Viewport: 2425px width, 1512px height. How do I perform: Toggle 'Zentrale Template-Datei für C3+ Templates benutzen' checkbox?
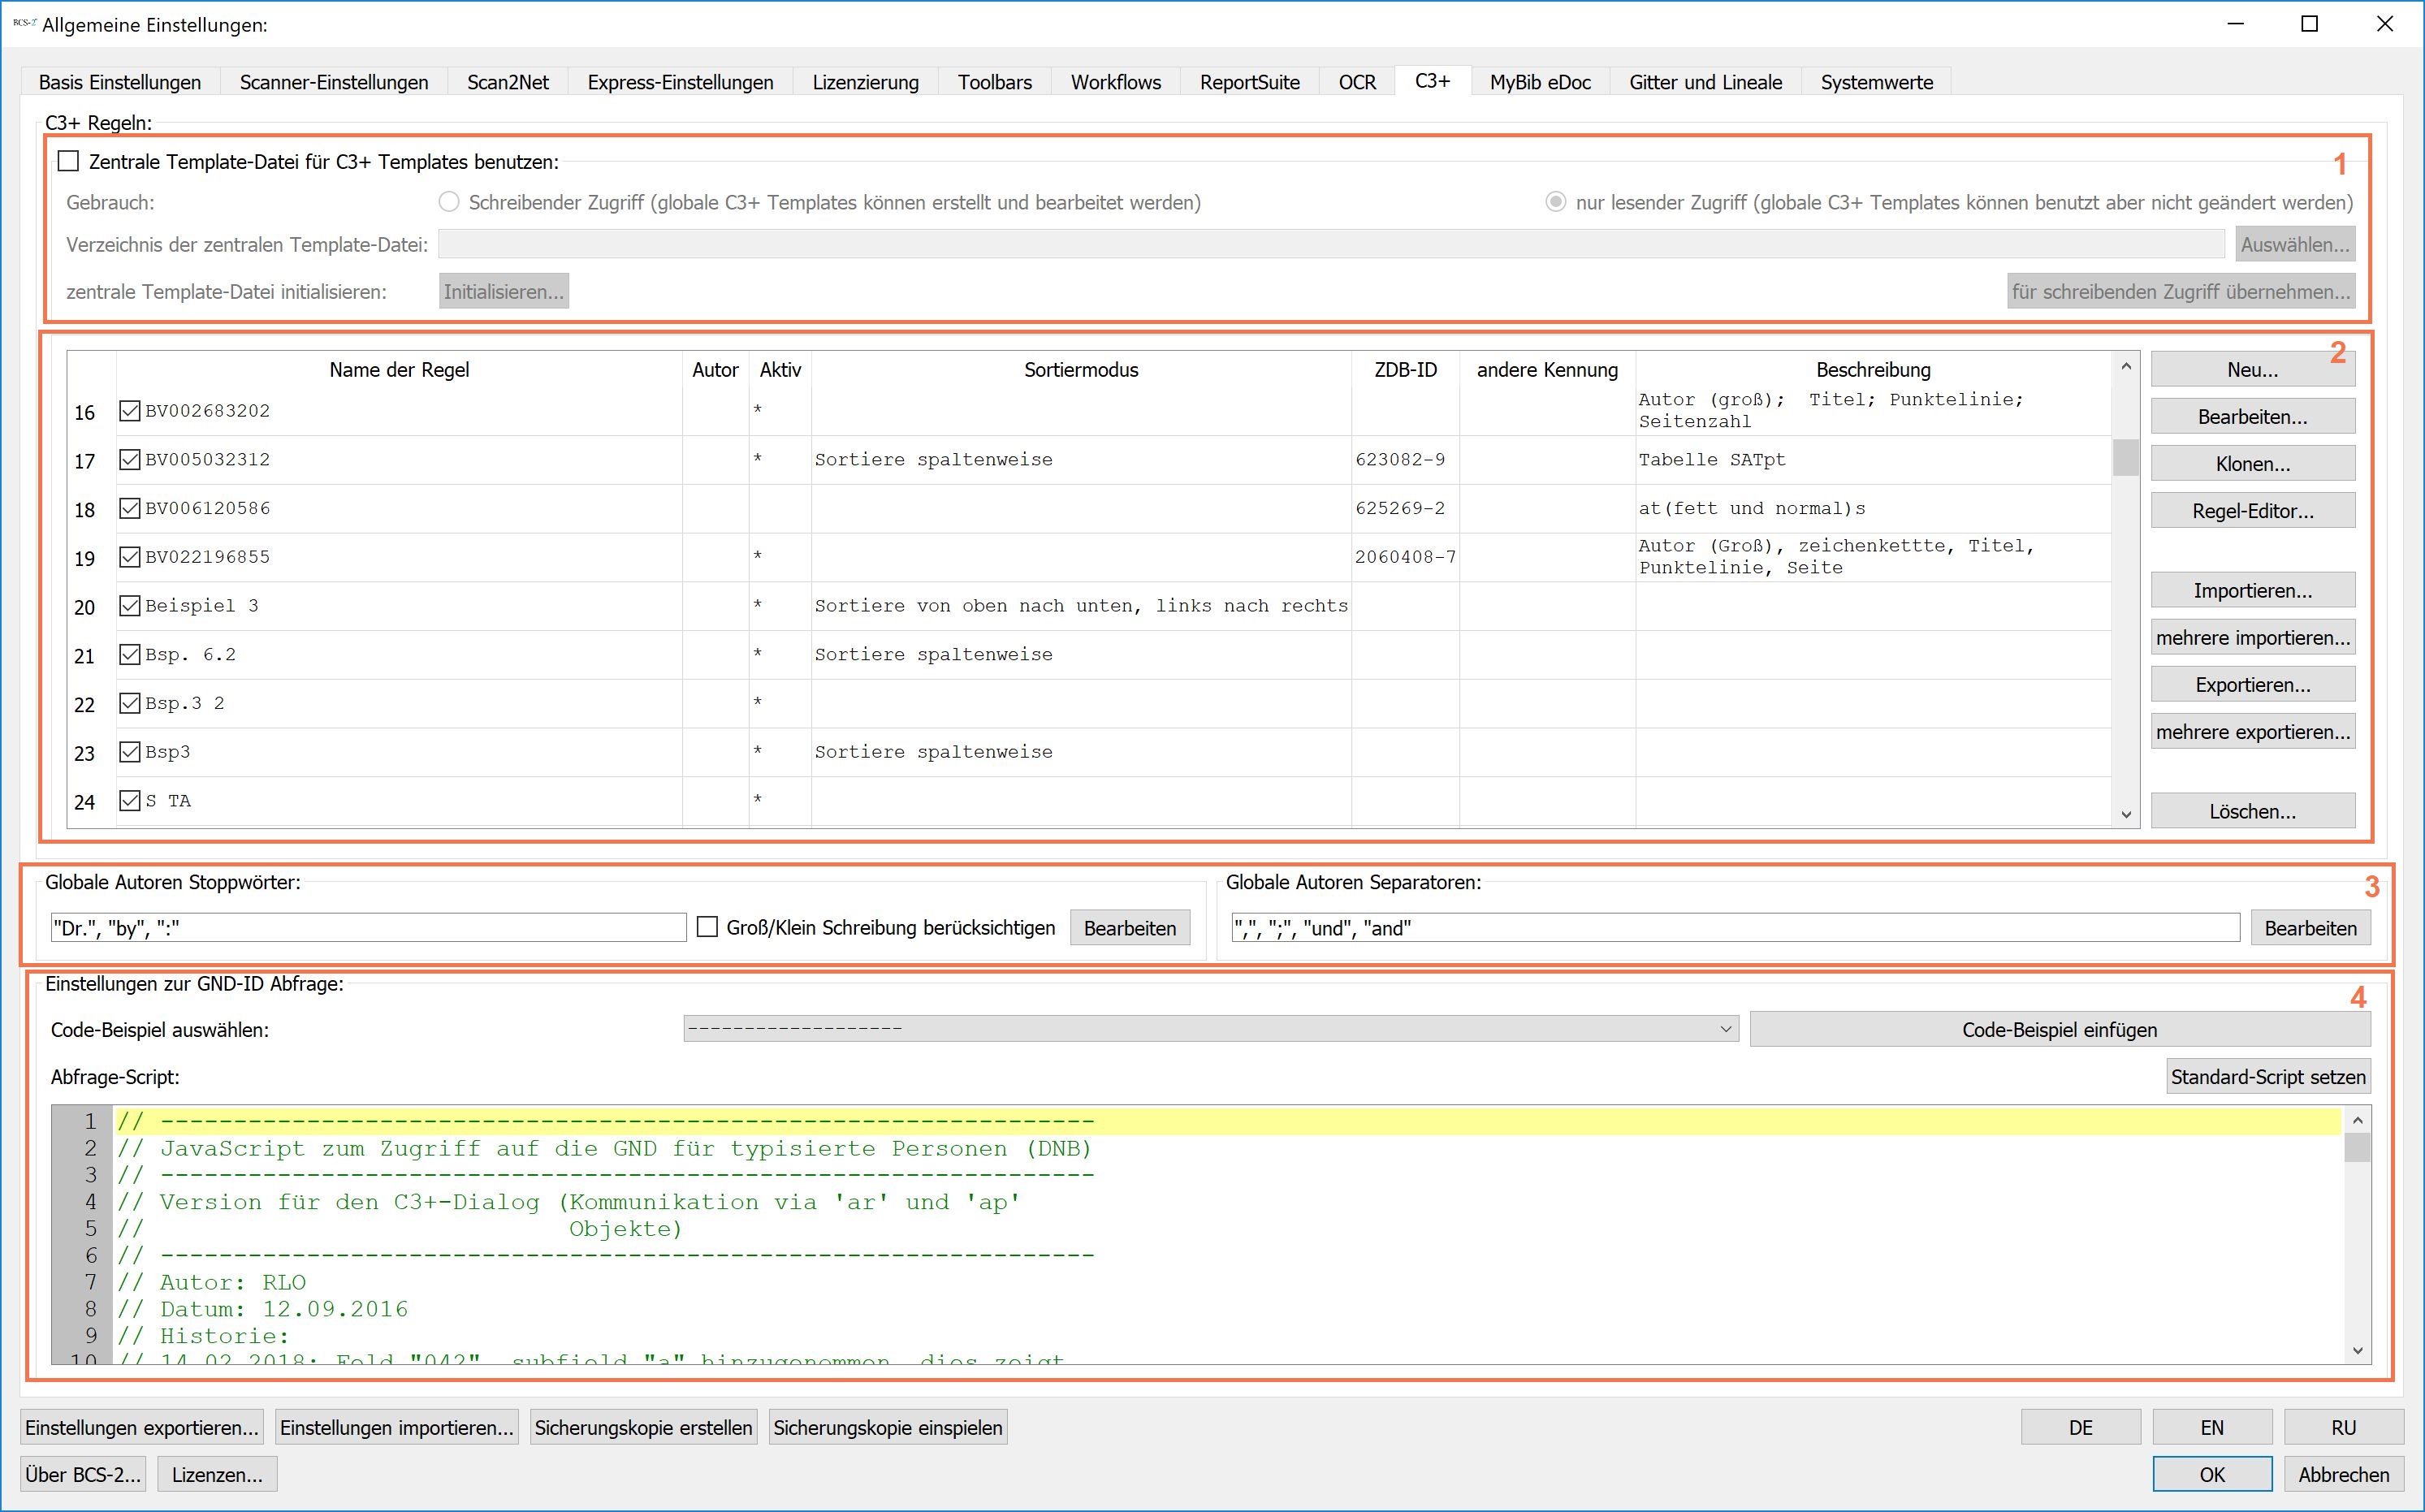[68, 161]
